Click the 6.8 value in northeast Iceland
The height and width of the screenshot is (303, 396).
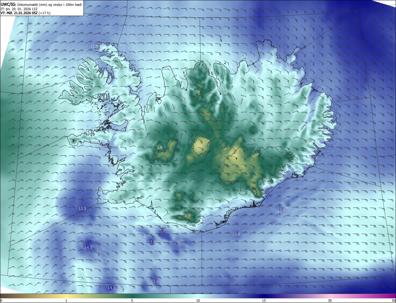point(276,85)
